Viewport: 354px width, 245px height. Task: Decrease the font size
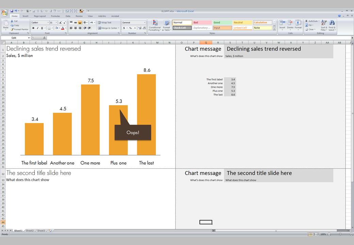(64, 22)
